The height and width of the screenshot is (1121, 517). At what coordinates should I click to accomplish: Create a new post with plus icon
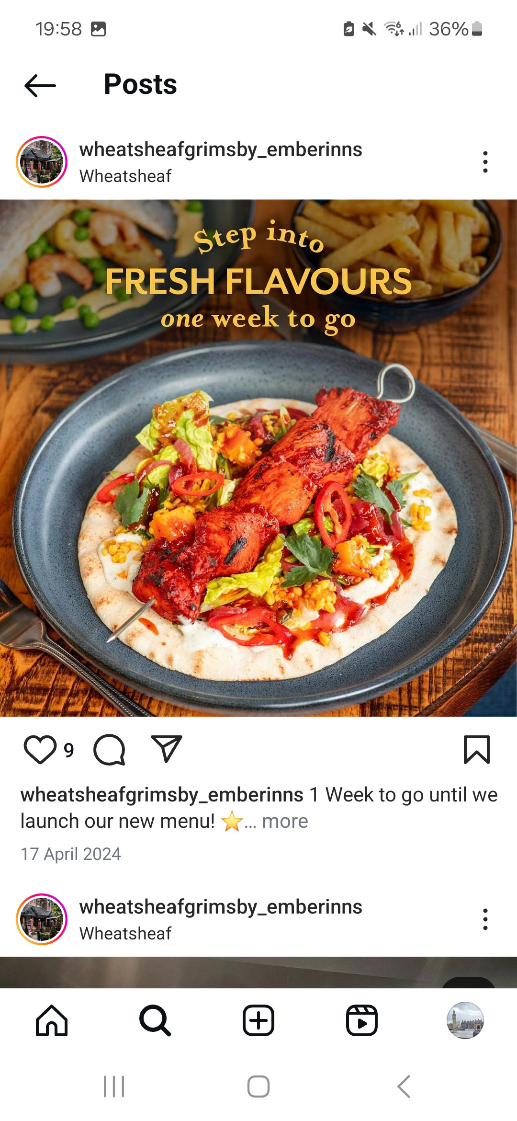258,1020
